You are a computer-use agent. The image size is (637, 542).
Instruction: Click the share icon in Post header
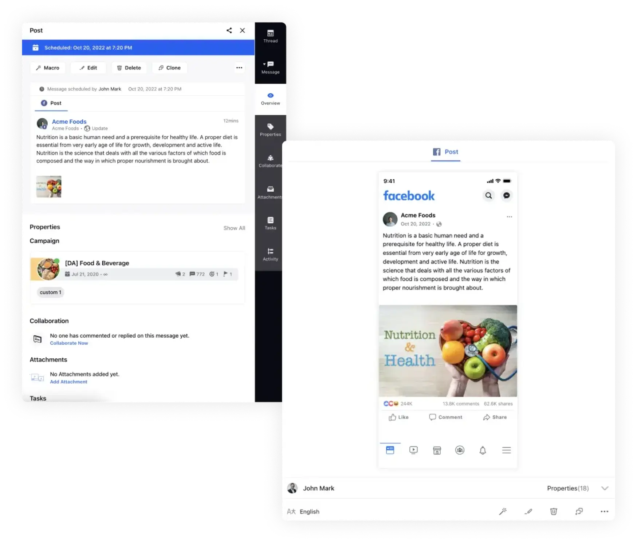tap(229, 31)
